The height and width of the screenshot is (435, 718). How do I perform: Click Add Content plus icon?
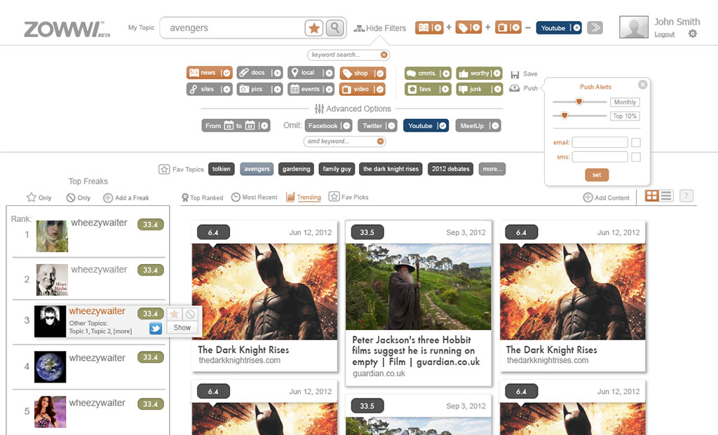point(588,198)
